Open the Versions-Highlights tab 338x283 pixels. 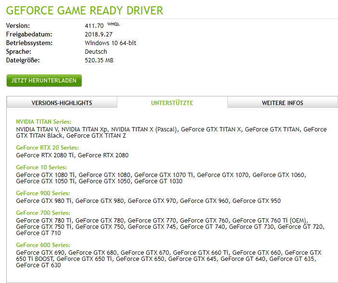(62, 103)
